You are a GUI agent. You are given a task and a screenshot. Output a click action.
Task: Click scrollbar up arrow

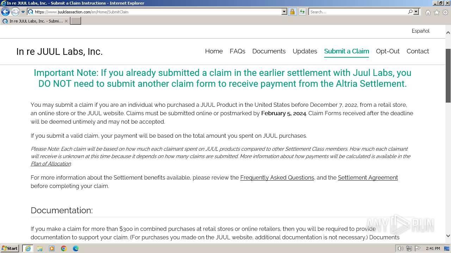(x=448, y=33)
